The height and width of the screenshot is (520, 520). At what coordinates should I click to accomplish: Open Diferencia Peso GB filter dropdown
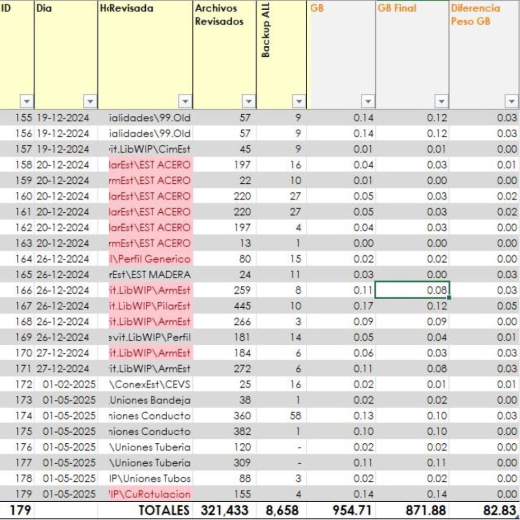point(511,102)
